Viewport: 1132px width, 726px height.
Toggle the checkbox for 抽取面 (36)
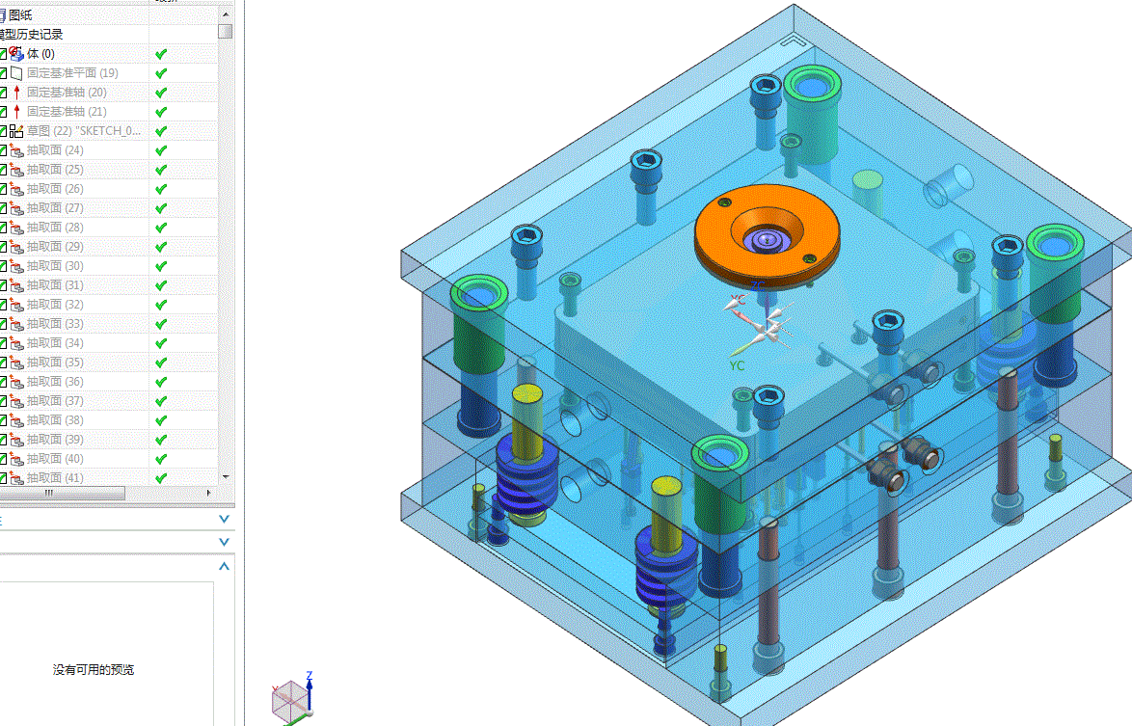(x=3, y=381)
